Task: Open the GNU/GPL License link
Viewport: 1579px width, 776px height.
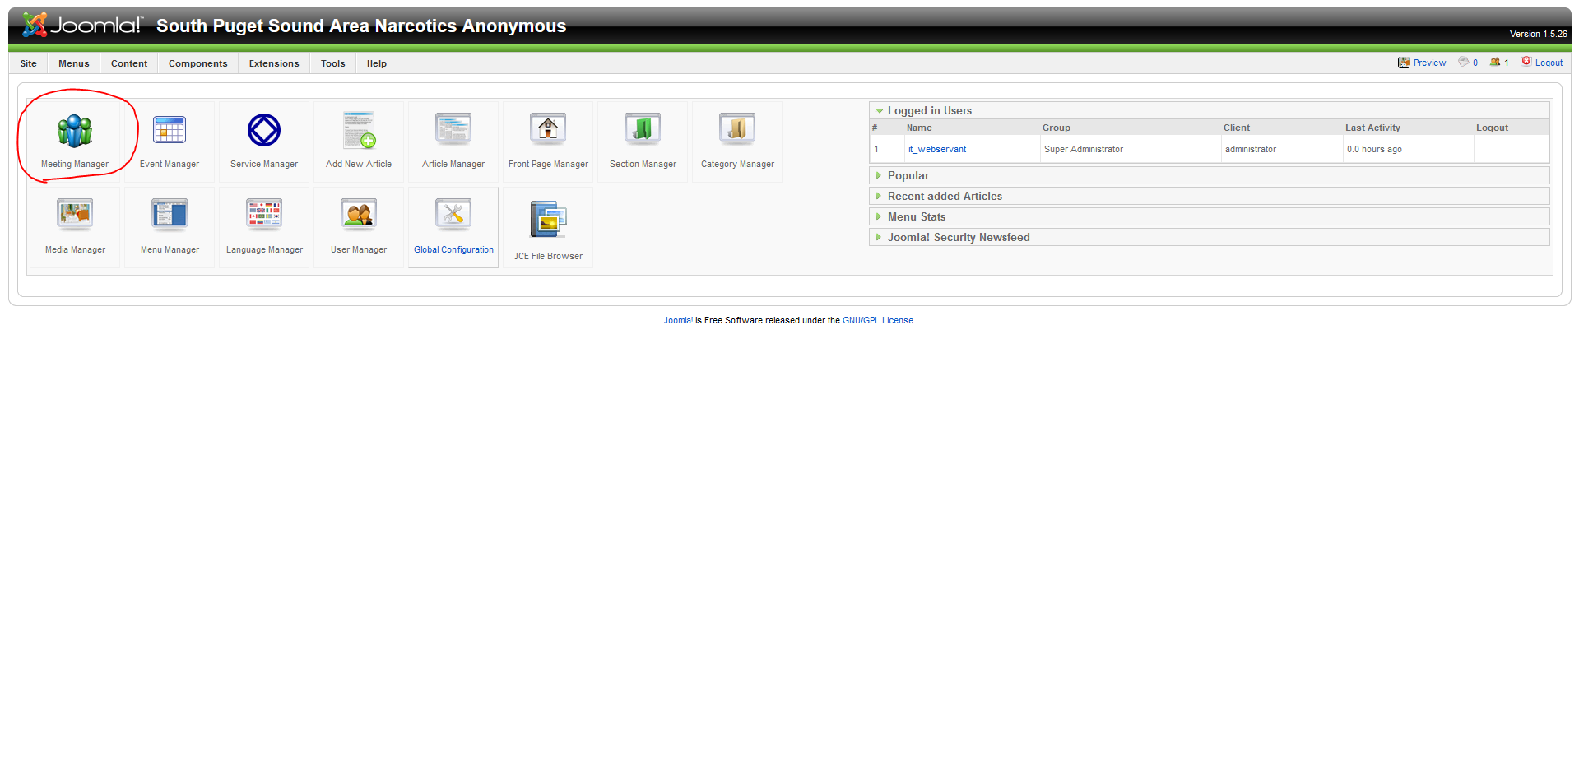Action: click(878, 321)
